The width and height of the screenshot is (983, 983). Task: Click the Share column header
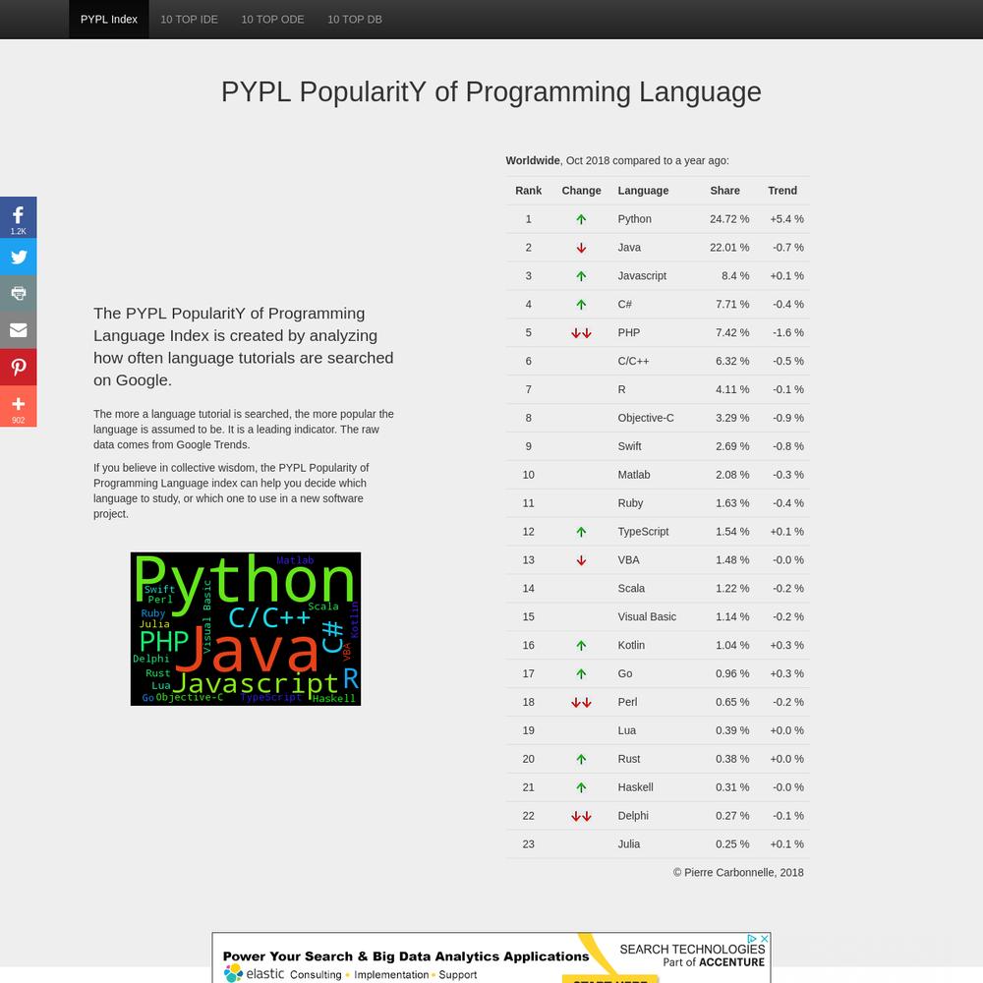click(x=724, y=191)
